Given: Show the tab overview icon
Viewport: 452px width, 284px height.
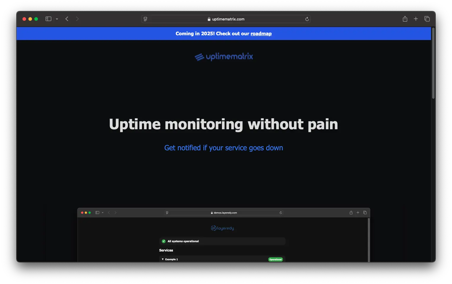Looking at the screenshot, I should (427, 19).
